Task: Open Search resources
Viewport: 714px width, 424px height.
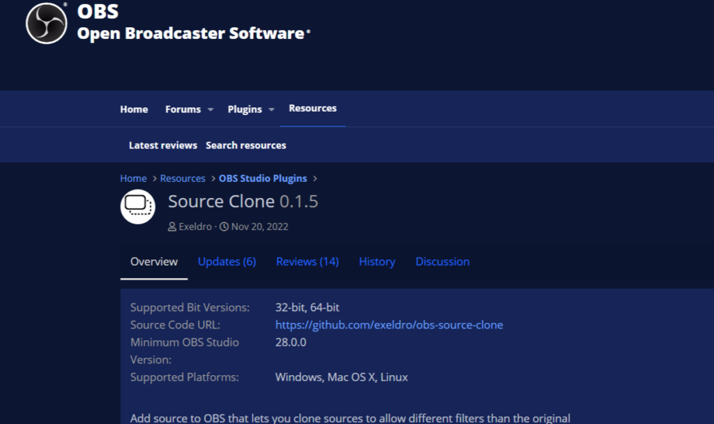Action: click(246, 145)
